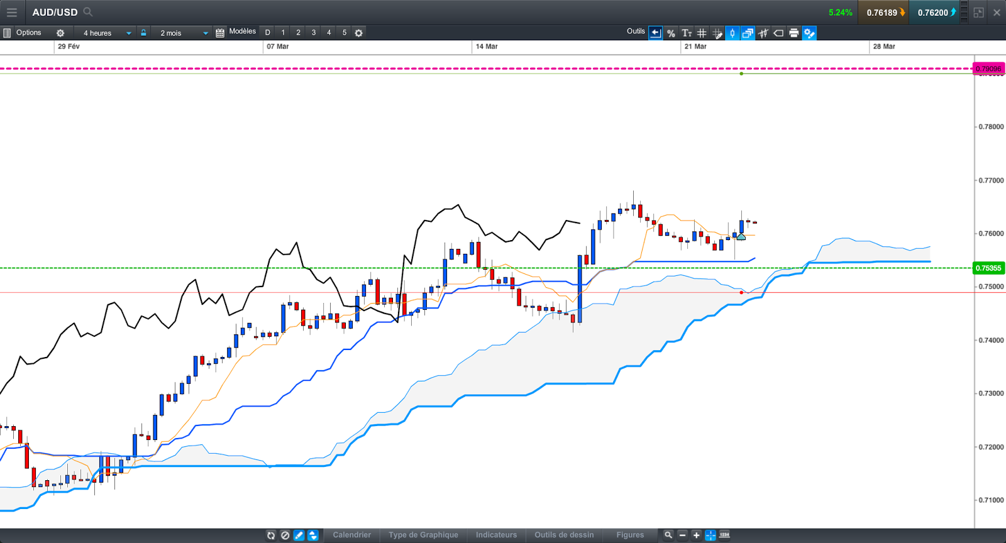The height and width of the screenshot is (543, 1006).
Task: Click the 14 Mar date marker
Action: pos(487,47)
